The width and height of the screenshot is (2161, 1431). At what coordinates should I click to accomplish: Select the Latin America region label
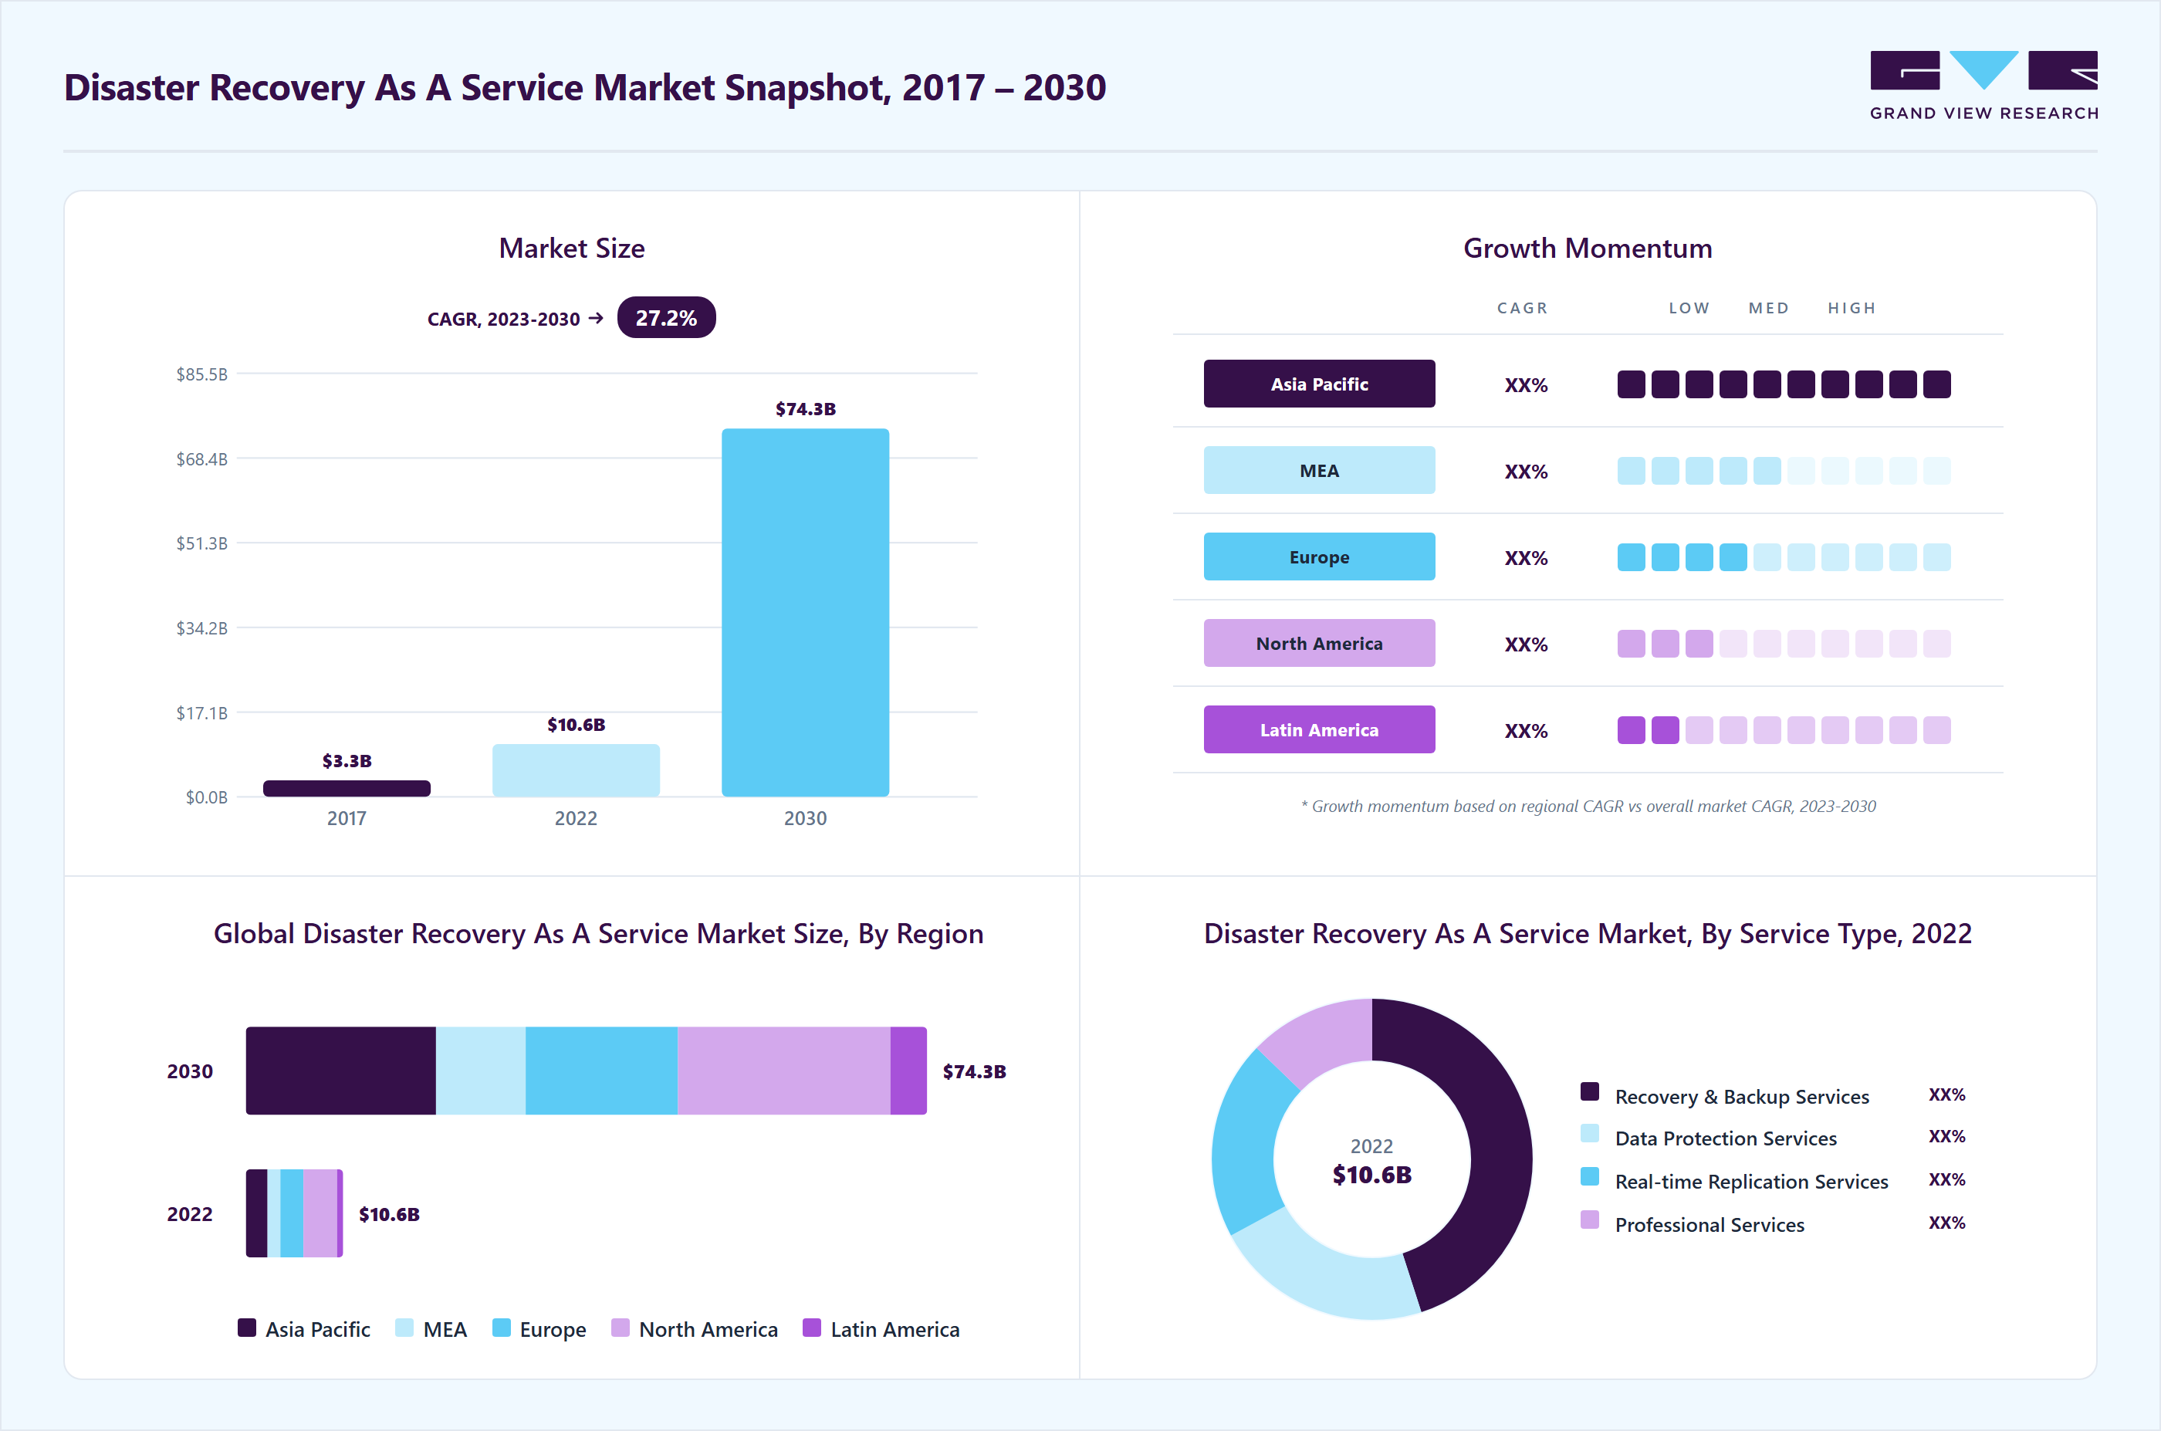pyautogui.click(x=1319, y=730)
